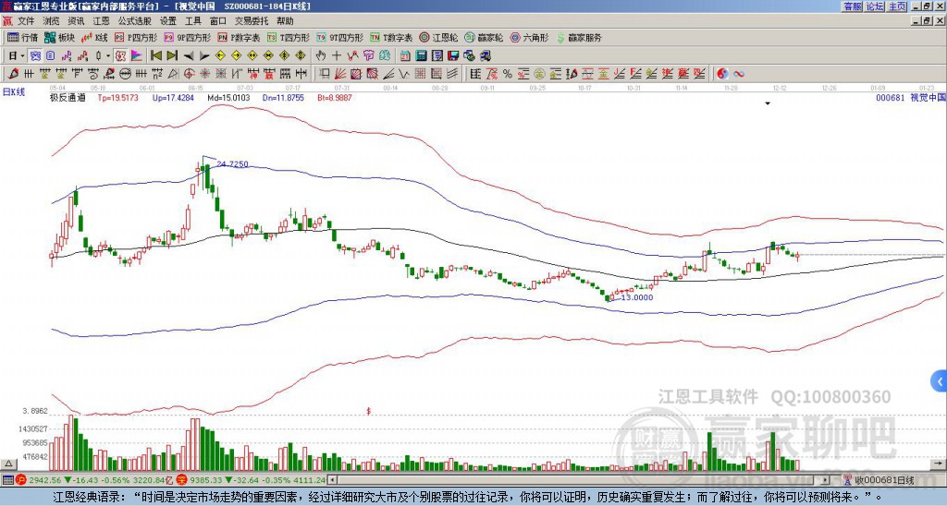
Task: Open the 行情 quotes view
Action: coord(22,37)
